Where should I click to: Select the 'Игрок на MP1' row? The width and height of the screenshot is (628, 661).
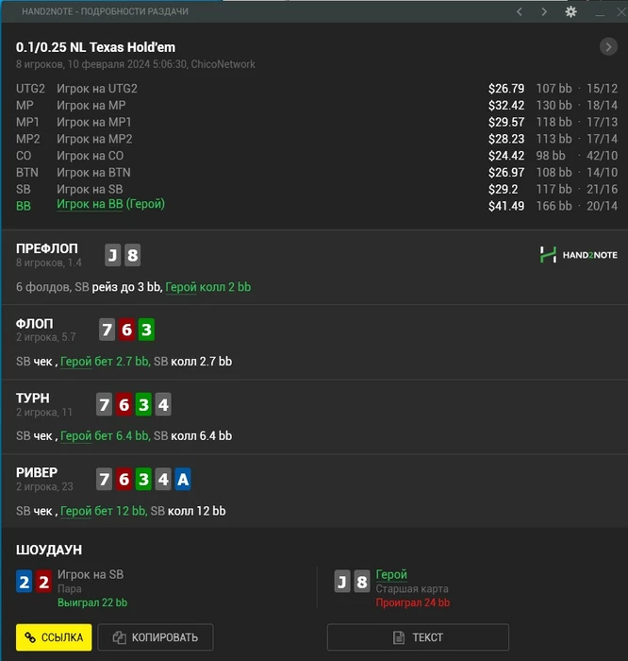click(317, 122)
